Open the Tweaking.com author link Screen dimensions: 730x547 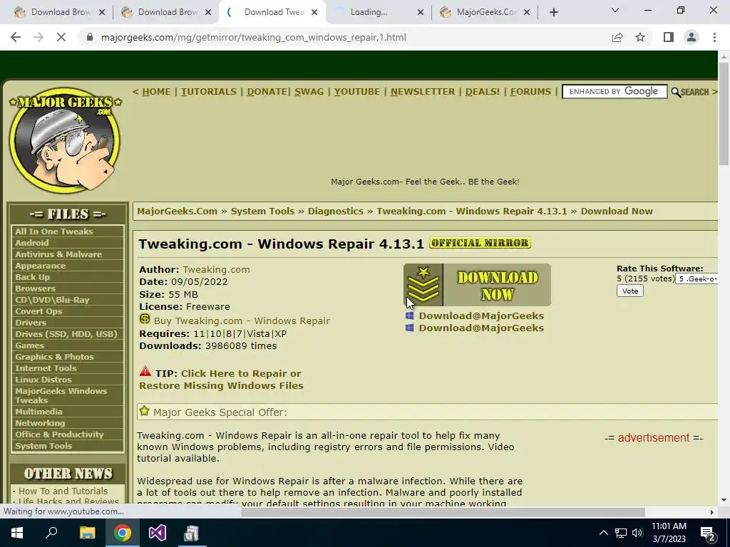click(x=216, y=270)
